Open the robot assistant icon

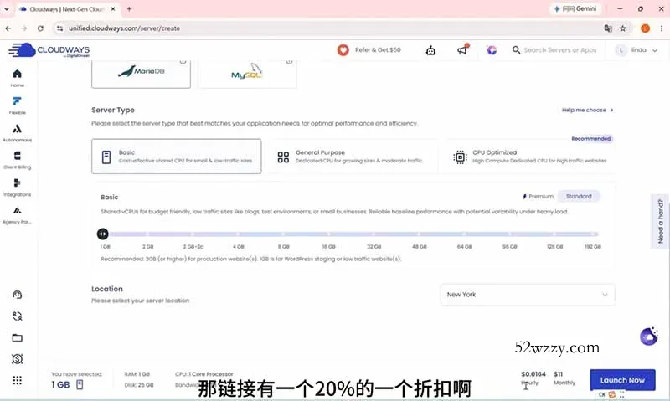tap(430, 50)
